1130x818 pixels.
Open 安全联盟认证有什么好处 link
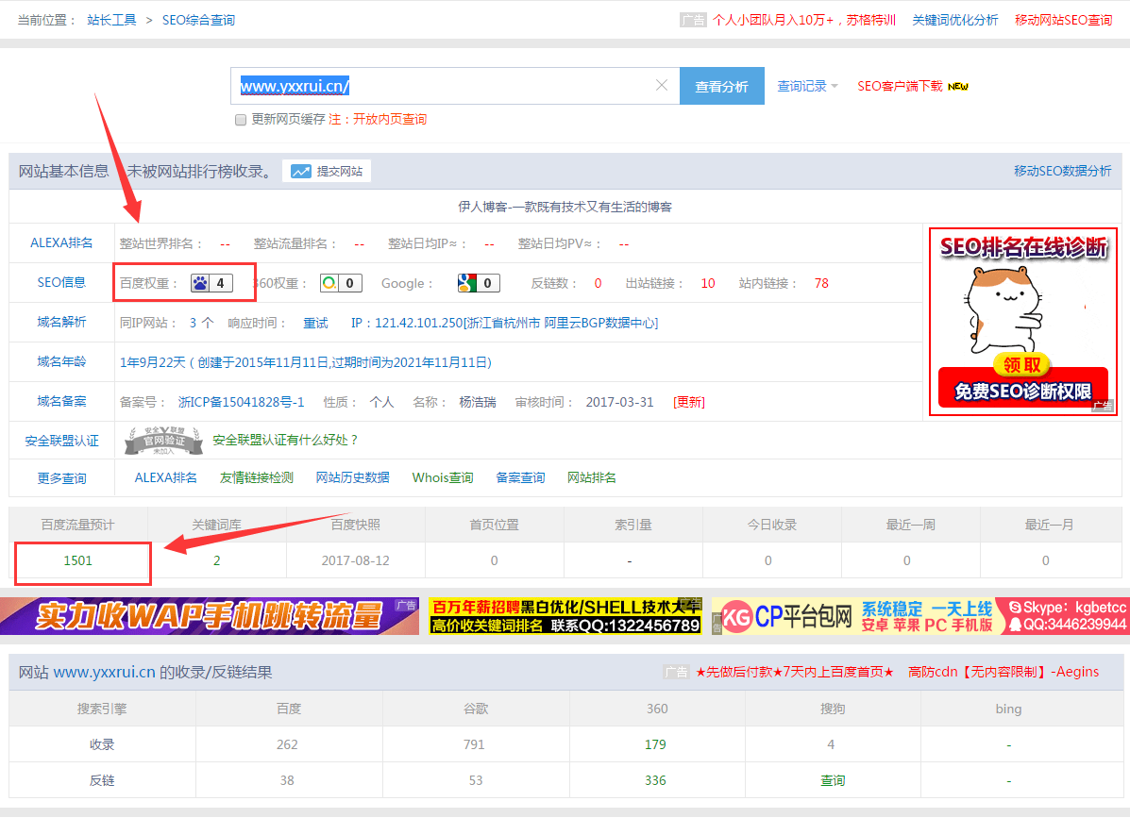pos(285,440)
